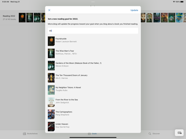Select The Ten Thousand Doors of January title
The width and height of the screenshot is (186, 139).
71,75
